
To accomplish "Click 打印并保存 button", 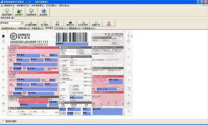I will coord(83,23).
